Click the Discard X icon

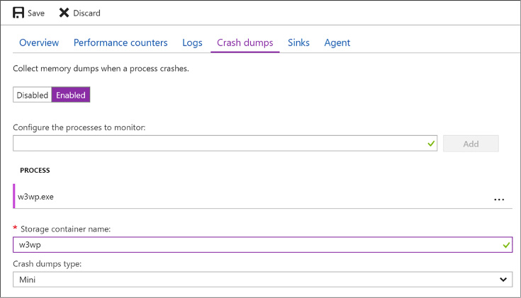(64, 13)
